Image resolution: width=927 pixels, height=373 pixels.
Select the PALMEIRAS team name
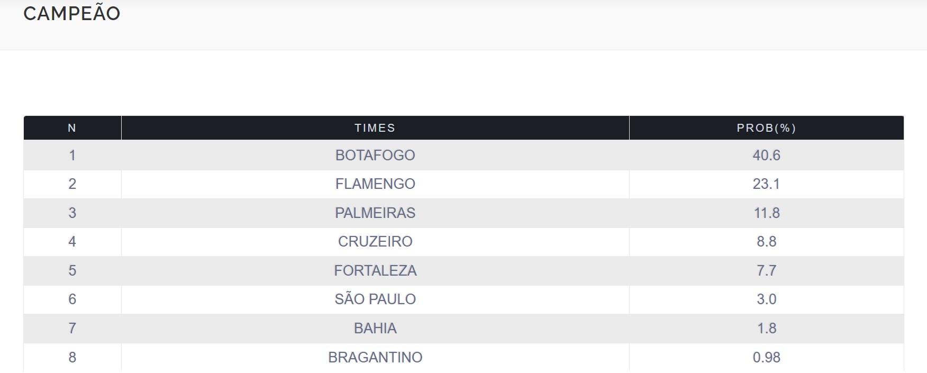(x=375, y=213)
